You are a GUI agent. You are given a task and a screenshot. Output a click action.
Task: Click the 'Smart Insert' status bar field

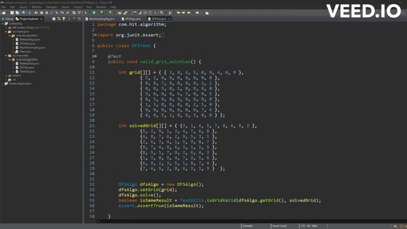[x=280, y=226]
